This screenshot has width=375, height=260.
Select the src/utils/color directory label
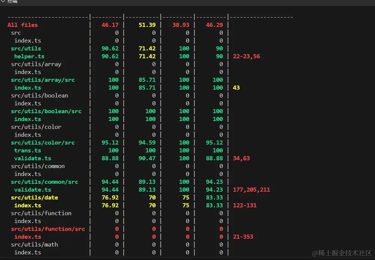click(36, 127)
